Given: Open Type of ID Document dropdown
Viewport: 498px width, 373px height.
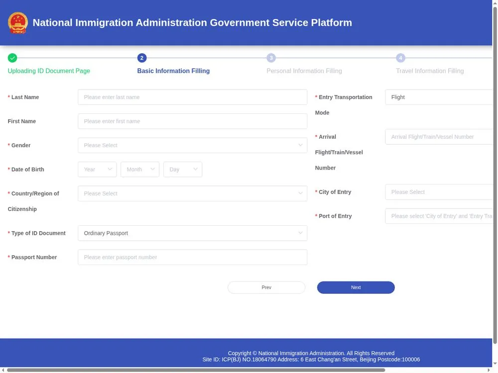Looking at the screenshot, I should click(x=192, y=233).
